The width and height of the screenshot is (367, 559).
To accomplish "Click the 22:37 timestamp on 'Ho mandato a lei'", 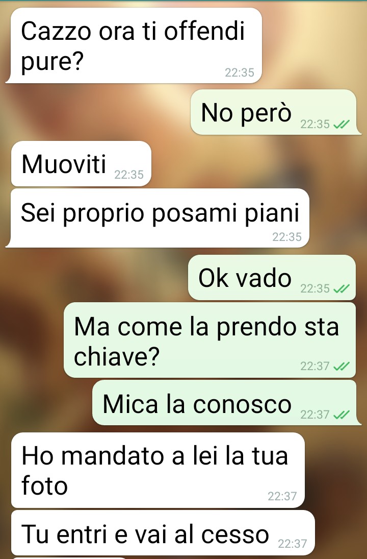I will click(282, 496).
